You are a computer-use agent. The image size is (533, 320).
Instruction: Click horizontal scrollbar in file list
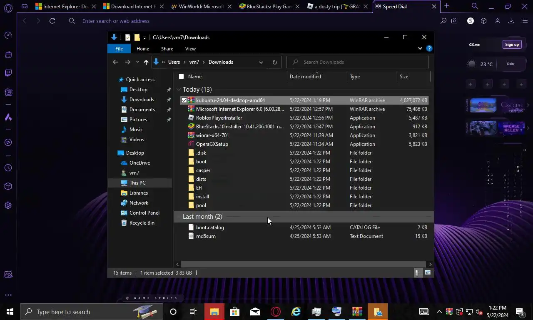pos(303,264)
